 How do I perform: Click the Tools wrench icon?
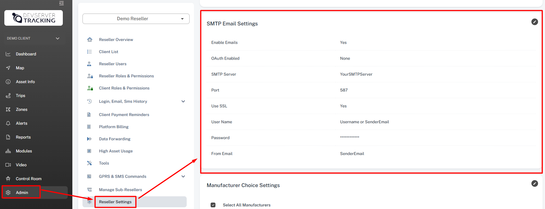pos(89,163)
